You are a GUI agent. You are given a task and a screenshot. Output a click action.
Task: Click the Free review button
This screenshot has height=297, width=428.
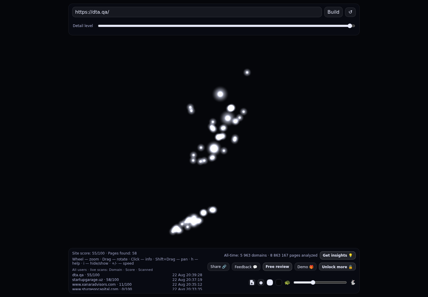click(277, 267)
